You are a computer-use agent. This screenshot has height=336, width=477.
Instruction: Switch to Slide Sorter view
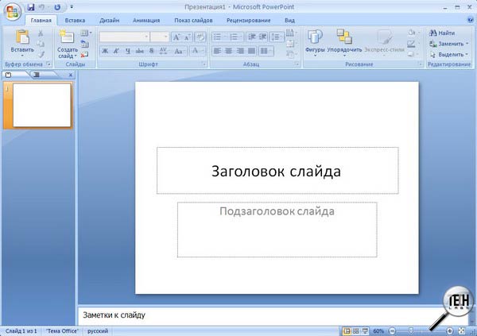click(355, 330)
